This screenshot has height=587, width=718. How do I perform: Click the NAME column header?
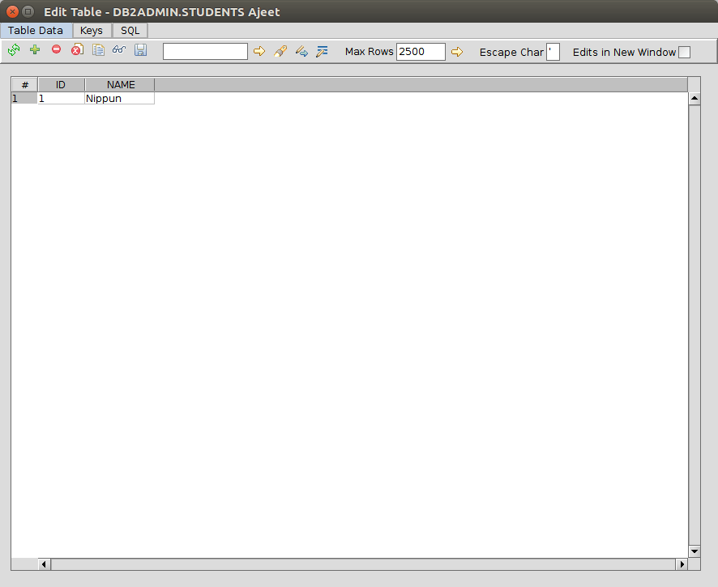tap(119, 85)
